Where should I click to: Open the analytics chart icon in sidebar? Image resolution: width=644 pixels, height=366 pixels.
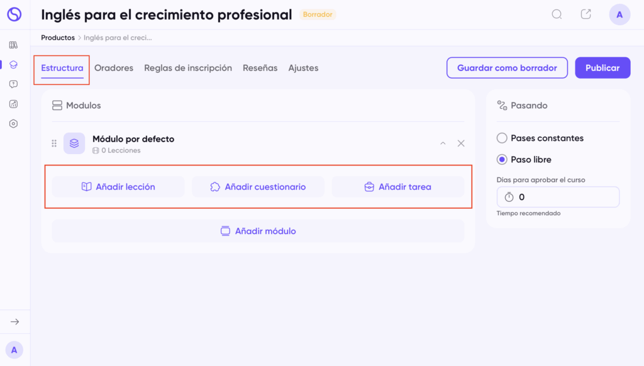pos(14,104)
